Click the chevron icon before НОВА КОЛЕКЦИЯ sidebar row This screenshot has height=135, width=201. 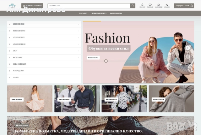(x=10, y=64)
